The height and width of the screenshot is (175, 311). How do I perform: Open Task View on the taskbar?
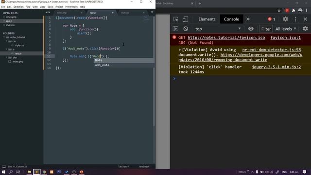[18, 172]
